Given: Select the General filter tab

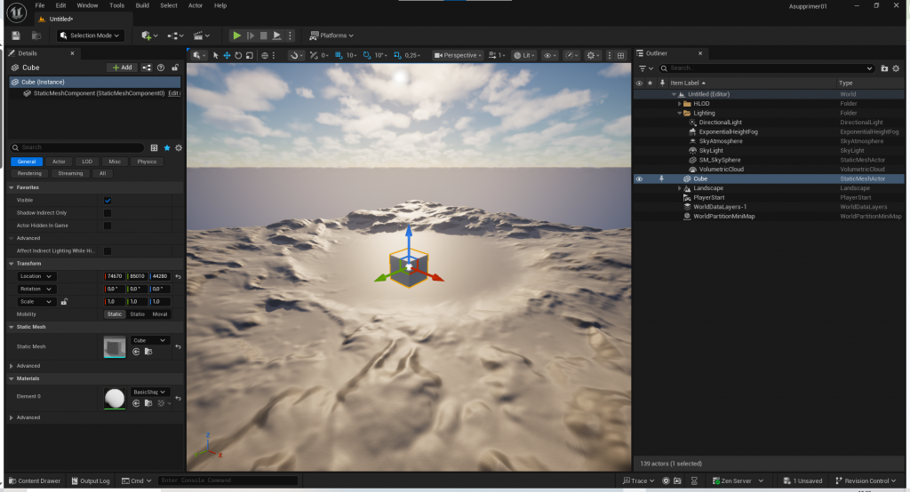Looking at the screenshot, I should (x=26, y=162).
